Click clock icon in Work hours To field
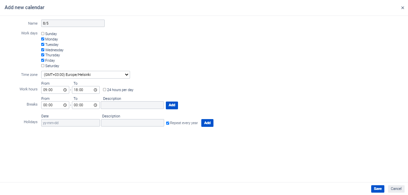The image size is (408, 195). [95, 90]
